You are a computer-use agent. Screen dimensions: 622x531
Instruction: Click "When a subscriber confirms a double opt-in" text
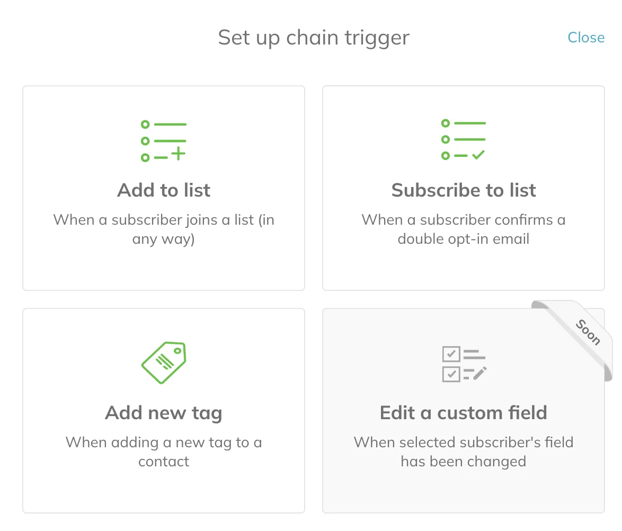click(464, 229)
